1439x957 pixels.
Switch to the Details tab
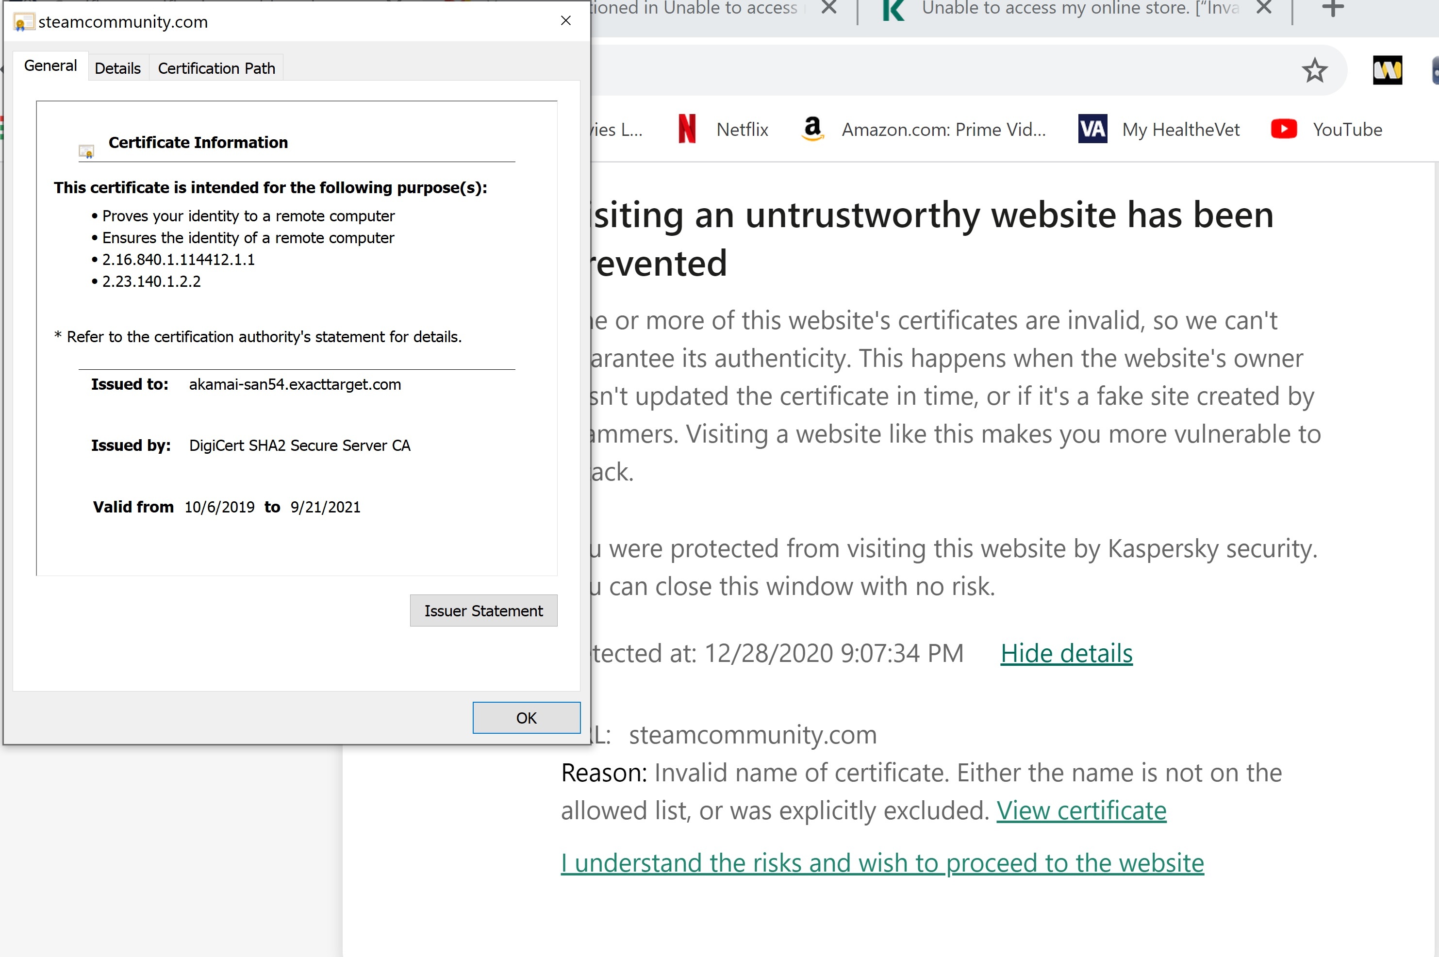(117, 68)
